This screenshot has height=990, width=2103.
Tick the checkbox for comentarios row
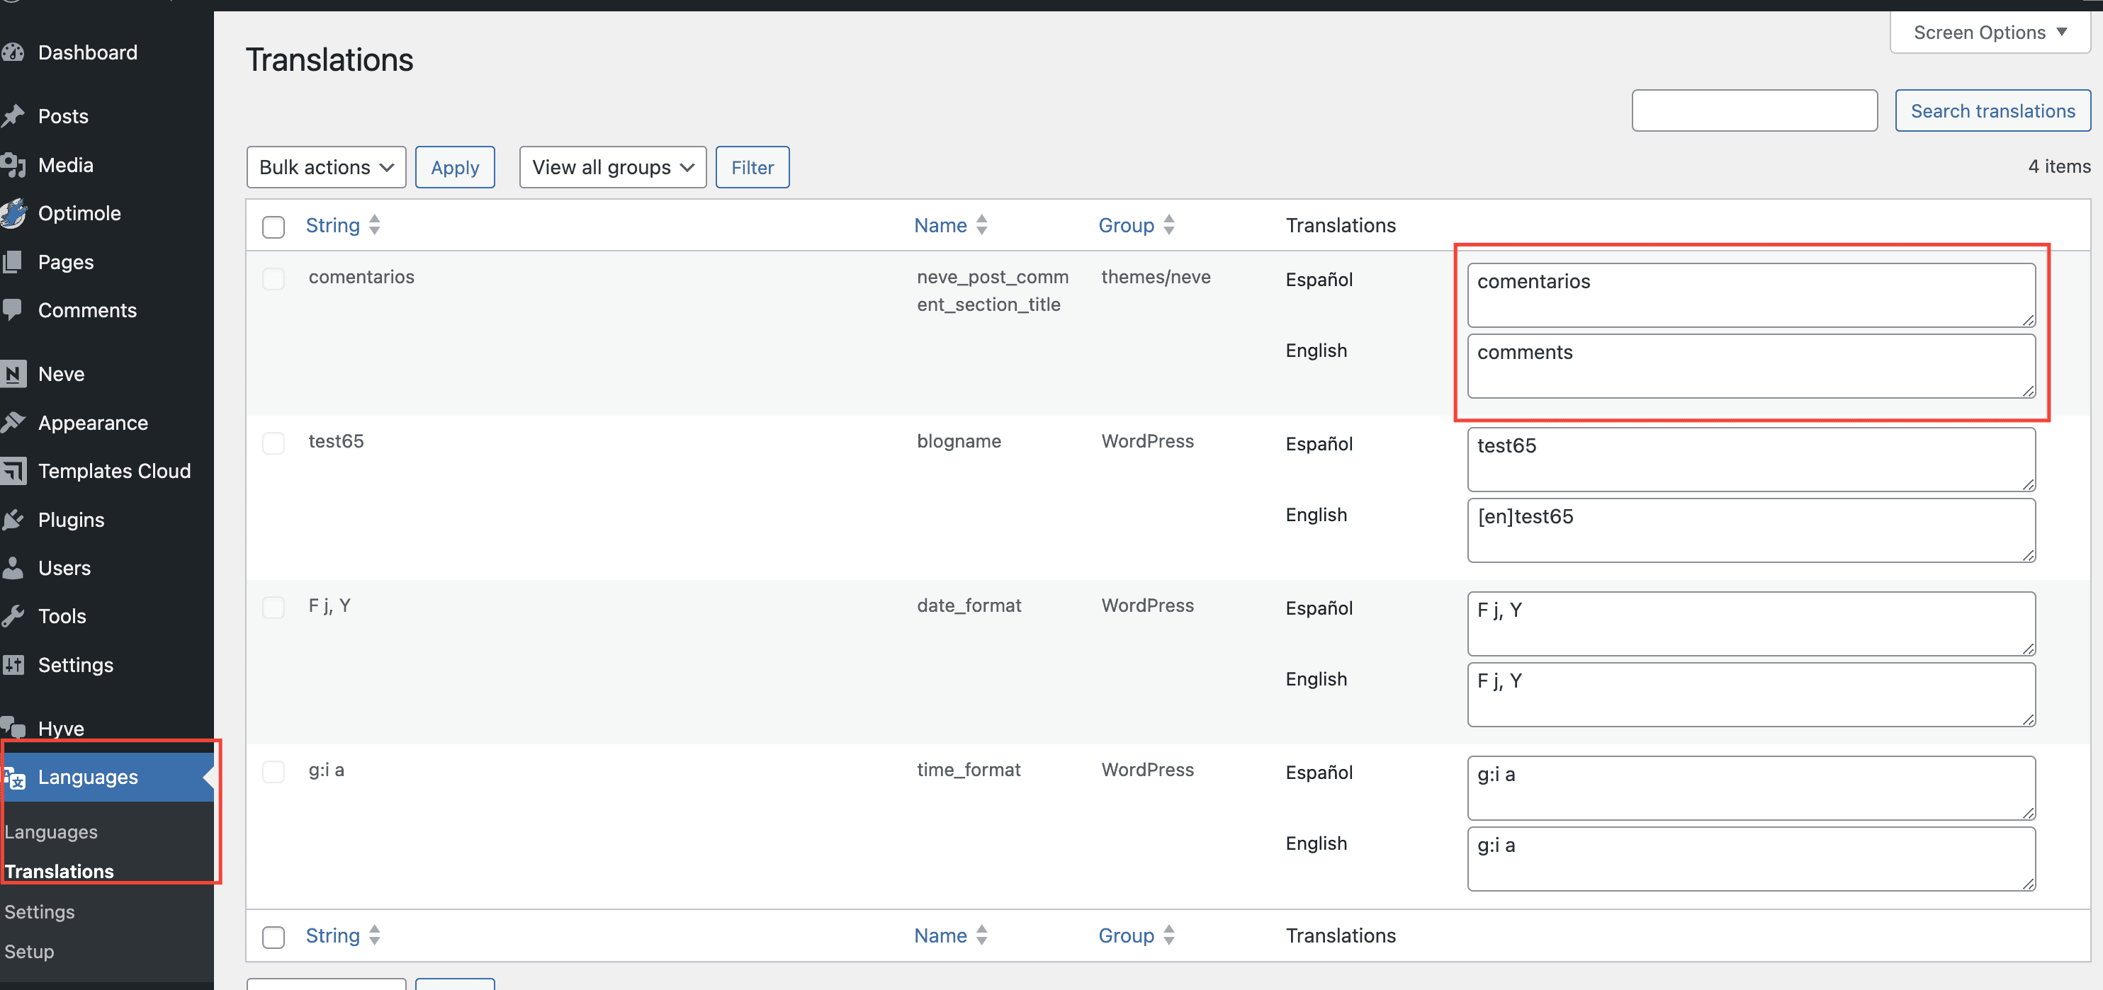[x=274, y=278]
